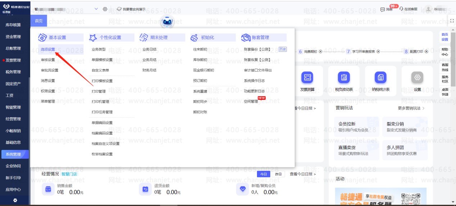
Task: Open 固定资产 in sidebar
Action: tap(13, 84)
